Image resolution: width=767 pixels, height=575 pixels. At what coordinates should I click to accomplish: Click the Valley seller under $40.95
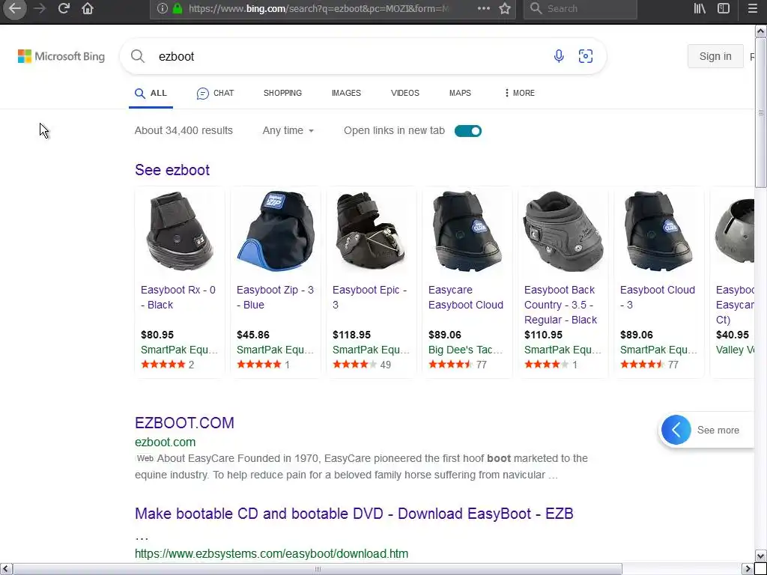(735, 350)
